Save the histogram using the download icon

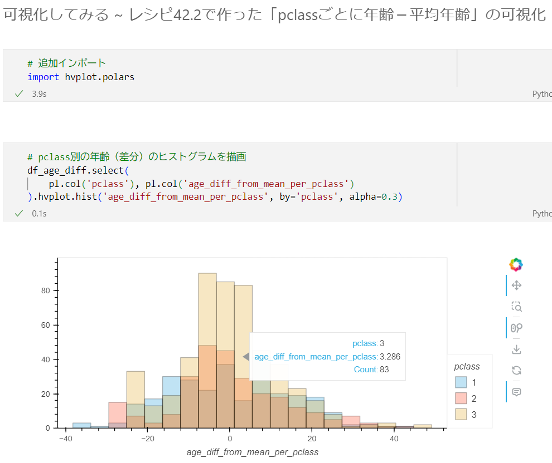[516, 348]
